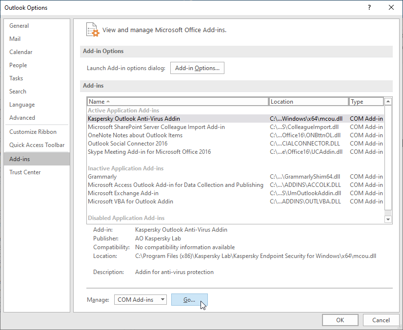Select Microsoft Exchange Add-in row
Image resolution: width=403 pixels, height=330 pixels.
[235, 193]
